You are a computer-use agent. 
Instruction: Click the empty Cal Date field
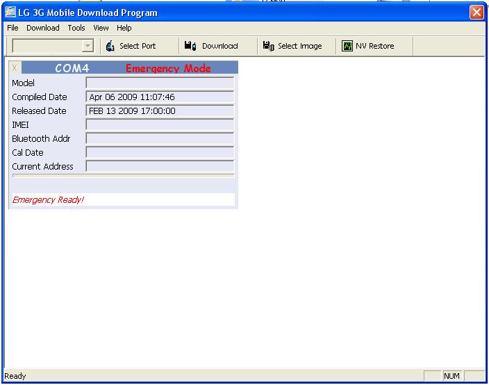[160, 153]
